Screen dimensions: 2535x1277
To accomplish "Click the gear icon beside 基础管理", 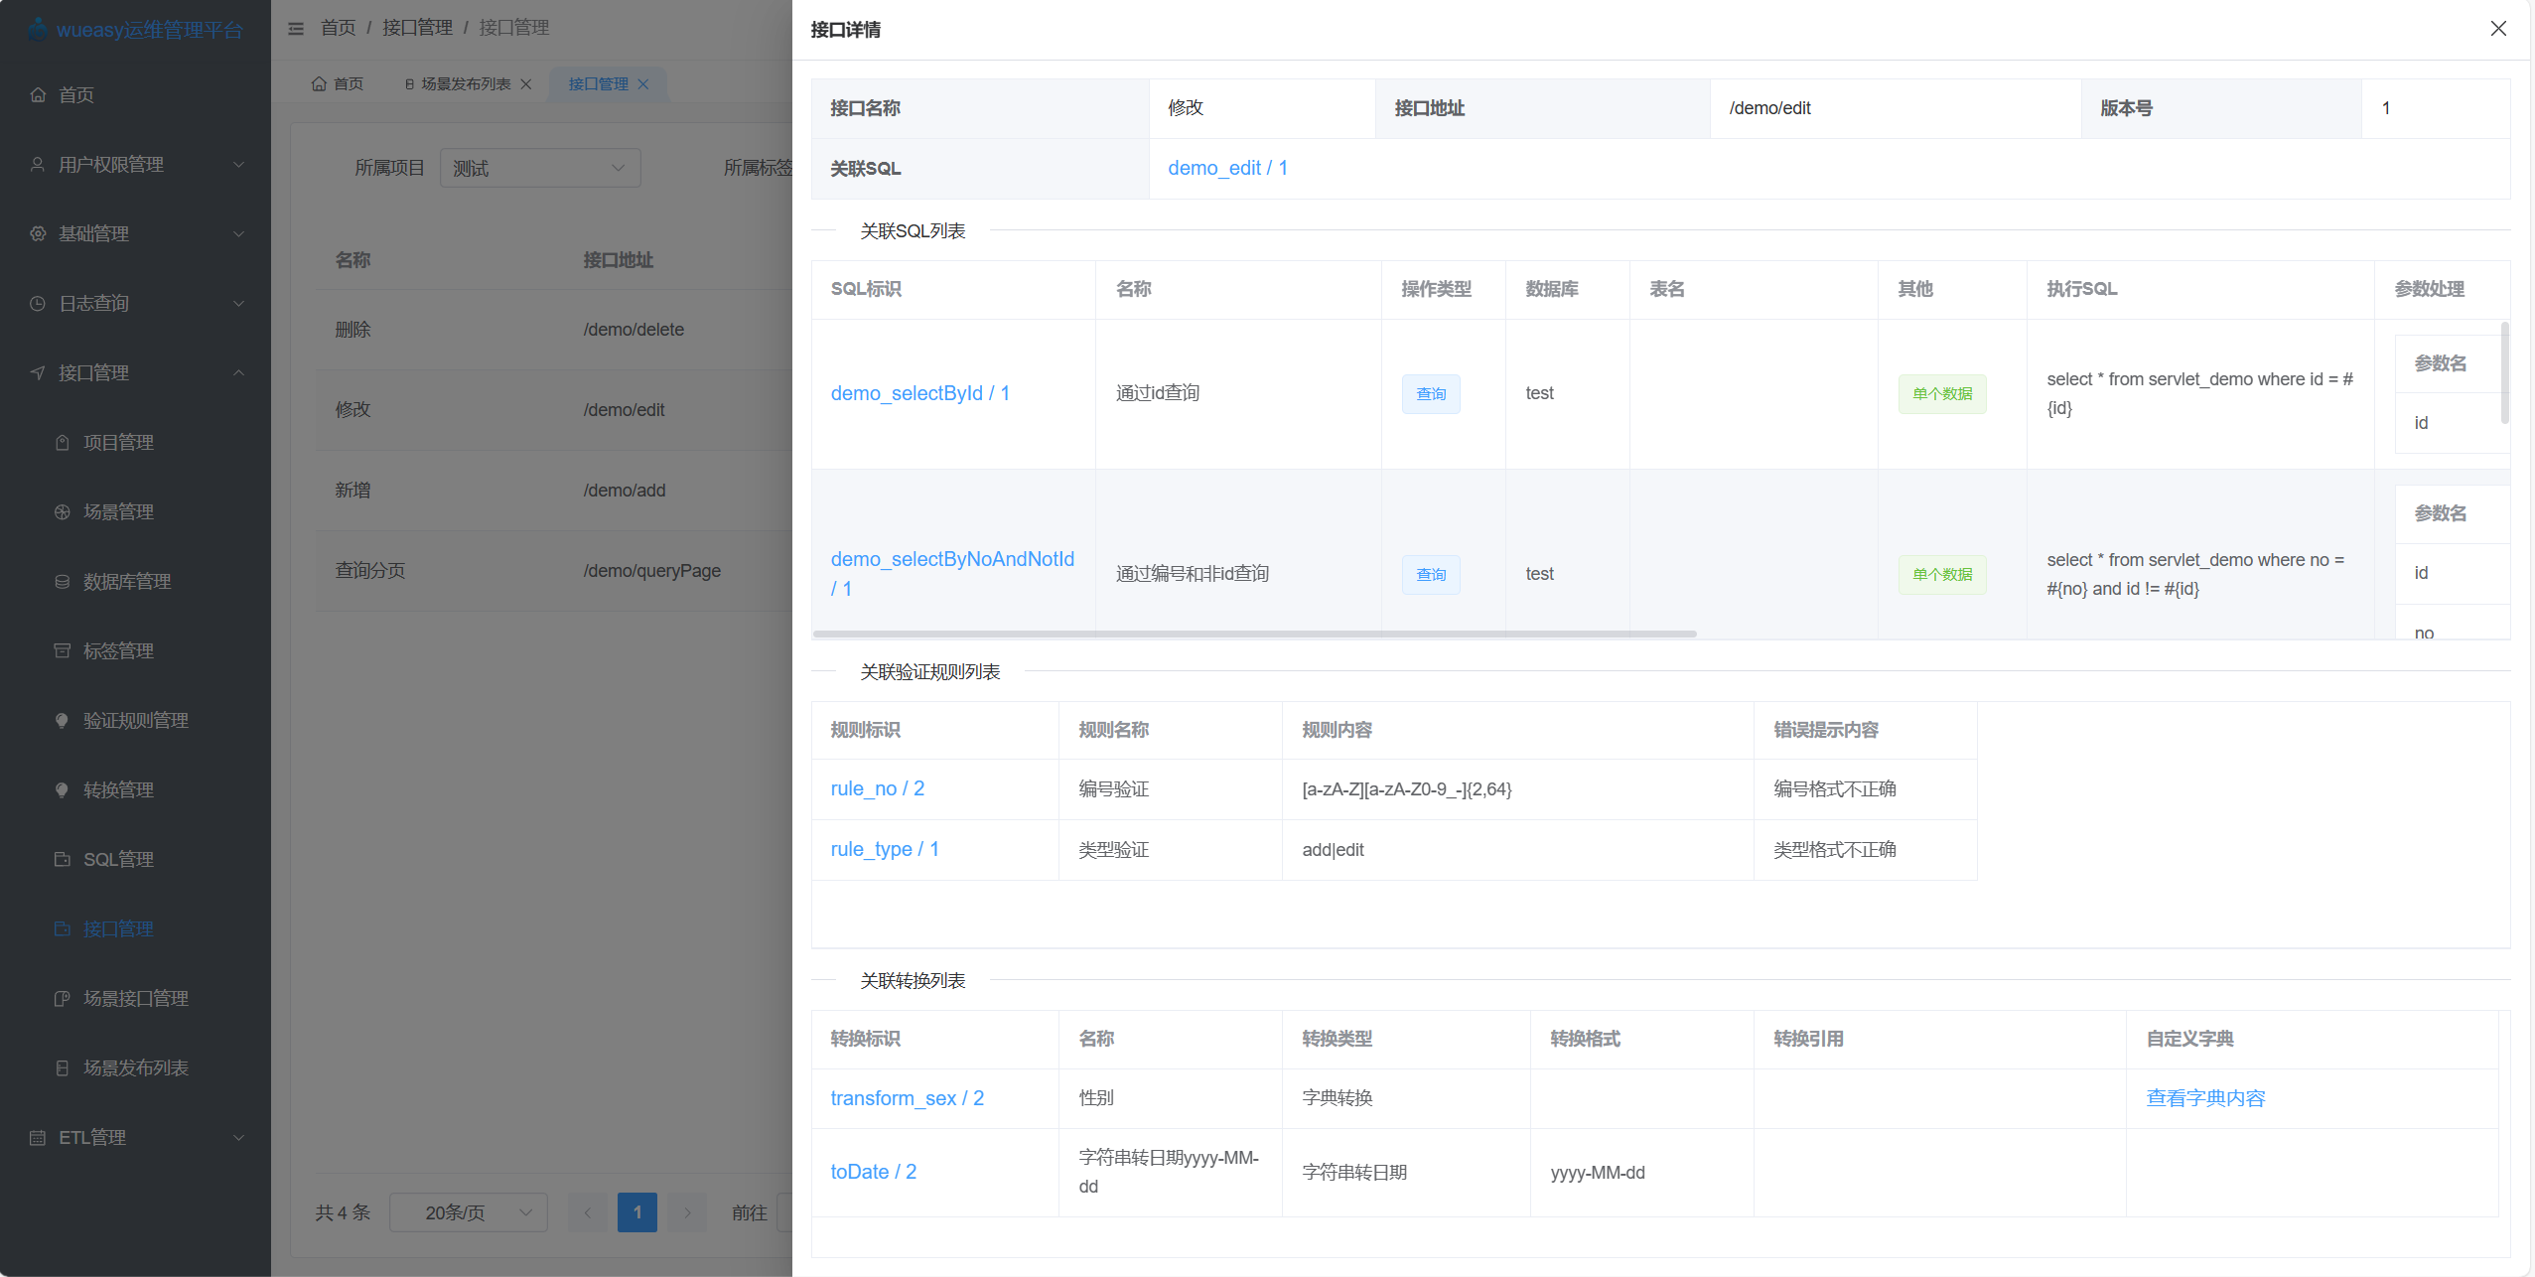I will coord(38,234).
